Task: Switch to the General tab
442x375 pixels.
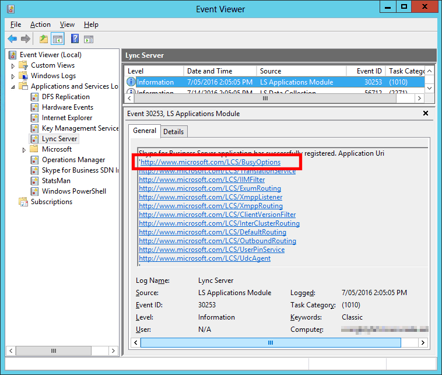Action: (x=145, y=131)
